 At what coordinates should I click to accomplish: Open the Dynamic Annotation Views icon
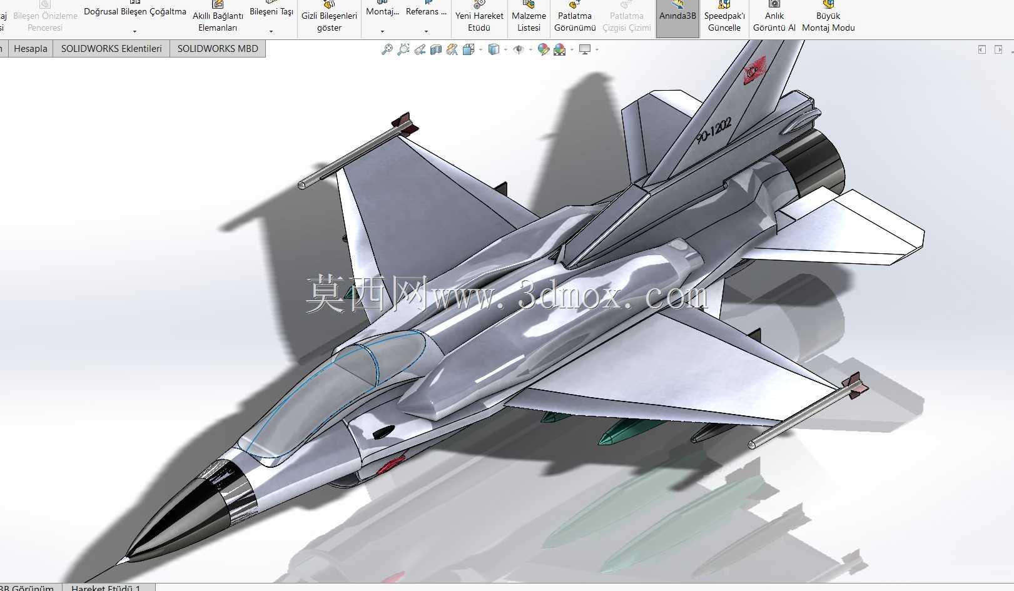[x=452, y=49]
